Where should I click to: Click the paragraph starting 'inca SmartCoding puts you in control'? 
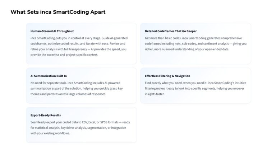coord(79,46)
